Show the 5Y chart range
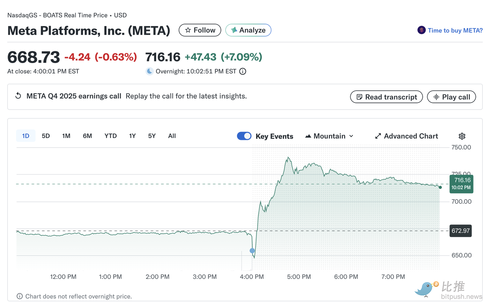This screenshot has height=307, width=490. click(x=152, y=136)
